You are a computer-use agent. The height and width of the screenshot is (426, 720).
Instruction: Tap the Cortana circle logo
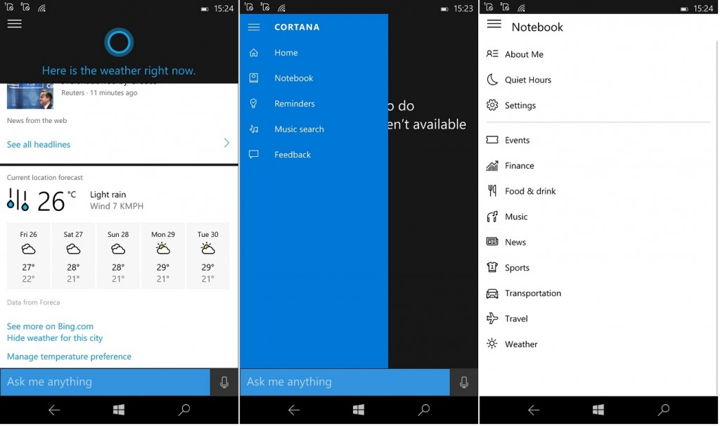pos(119,42)
